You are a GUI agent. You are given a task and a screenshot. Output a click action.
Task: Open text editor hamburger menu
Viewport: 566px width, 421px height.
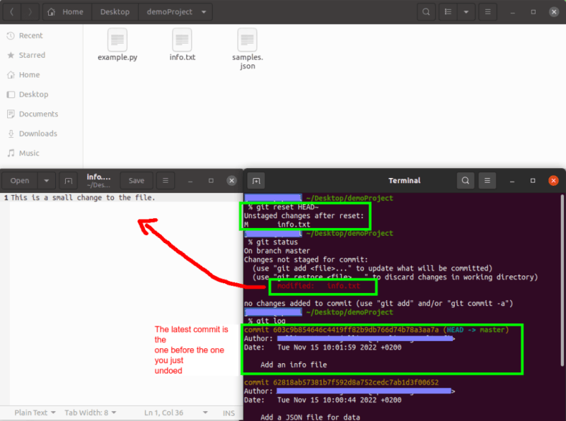(166, 181)
